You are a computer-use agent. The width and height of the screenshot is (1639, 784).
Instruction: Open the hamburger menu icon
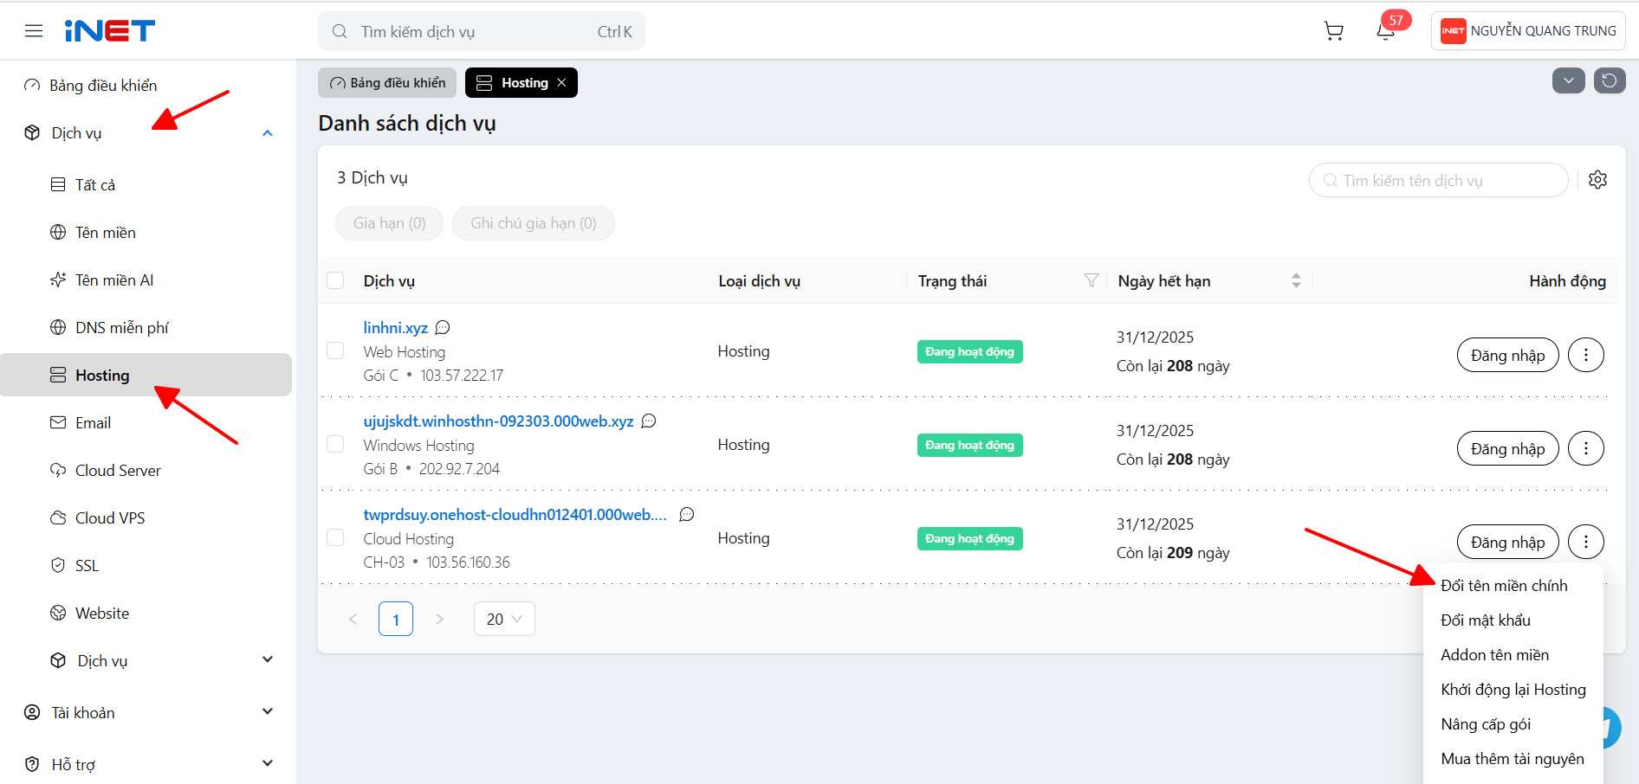[x=34, y=31]
